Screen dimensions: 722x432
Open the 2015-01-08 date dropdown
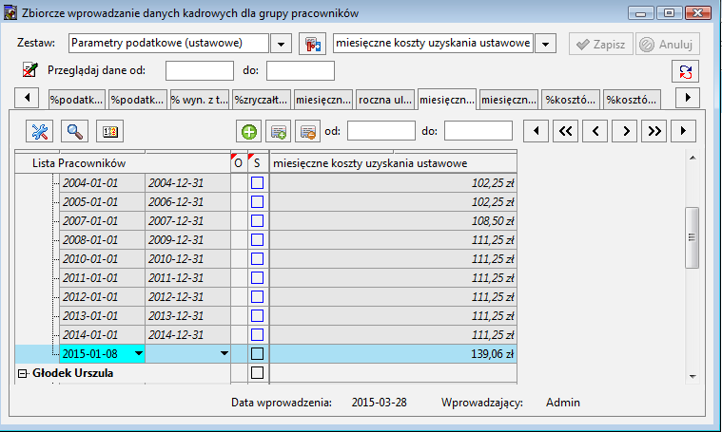pyautogui.click(x=138, y=353)
